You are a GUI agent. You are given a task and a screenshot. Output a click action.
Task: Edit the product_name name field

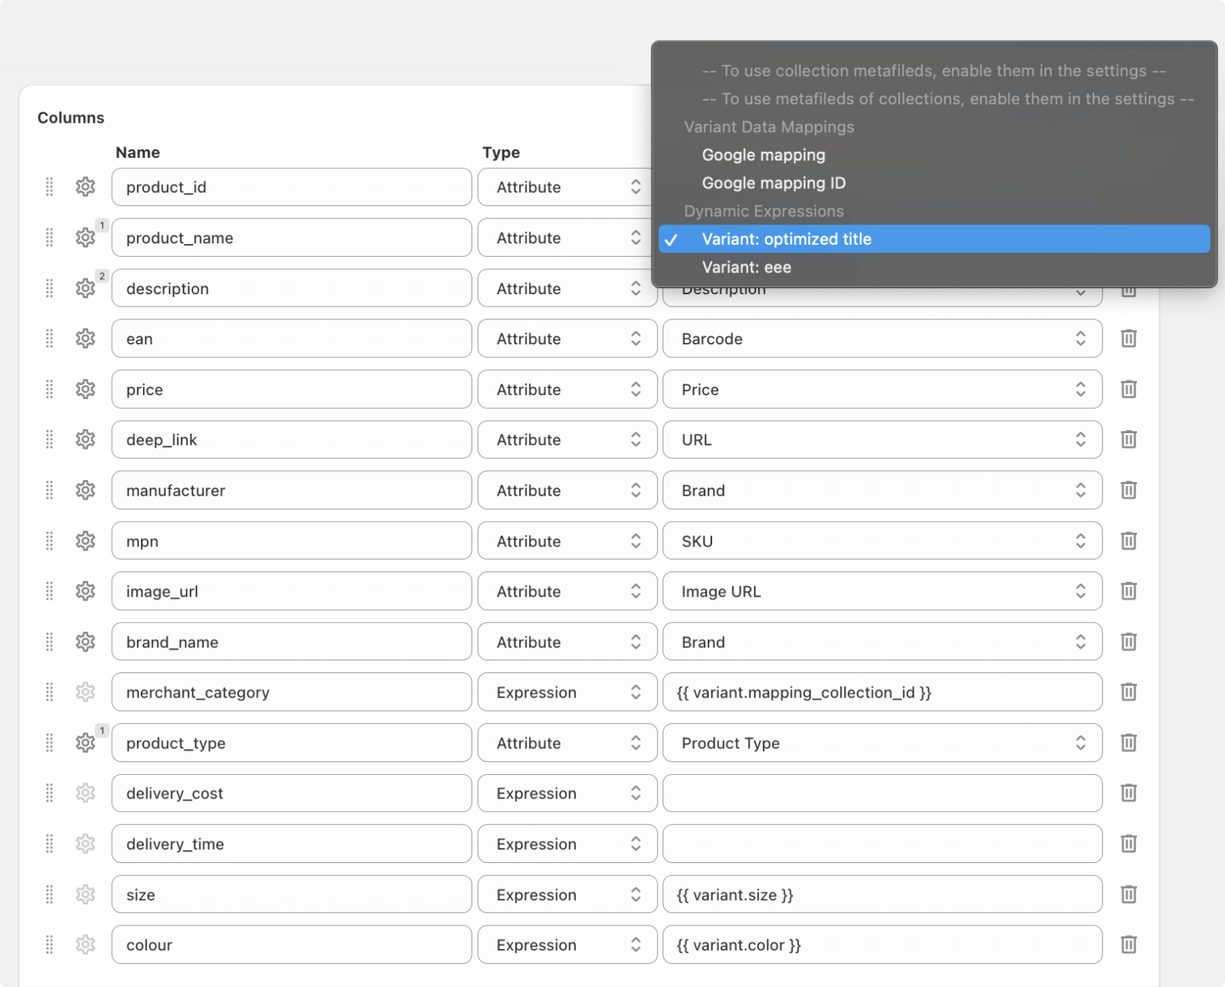click(291, 238)
